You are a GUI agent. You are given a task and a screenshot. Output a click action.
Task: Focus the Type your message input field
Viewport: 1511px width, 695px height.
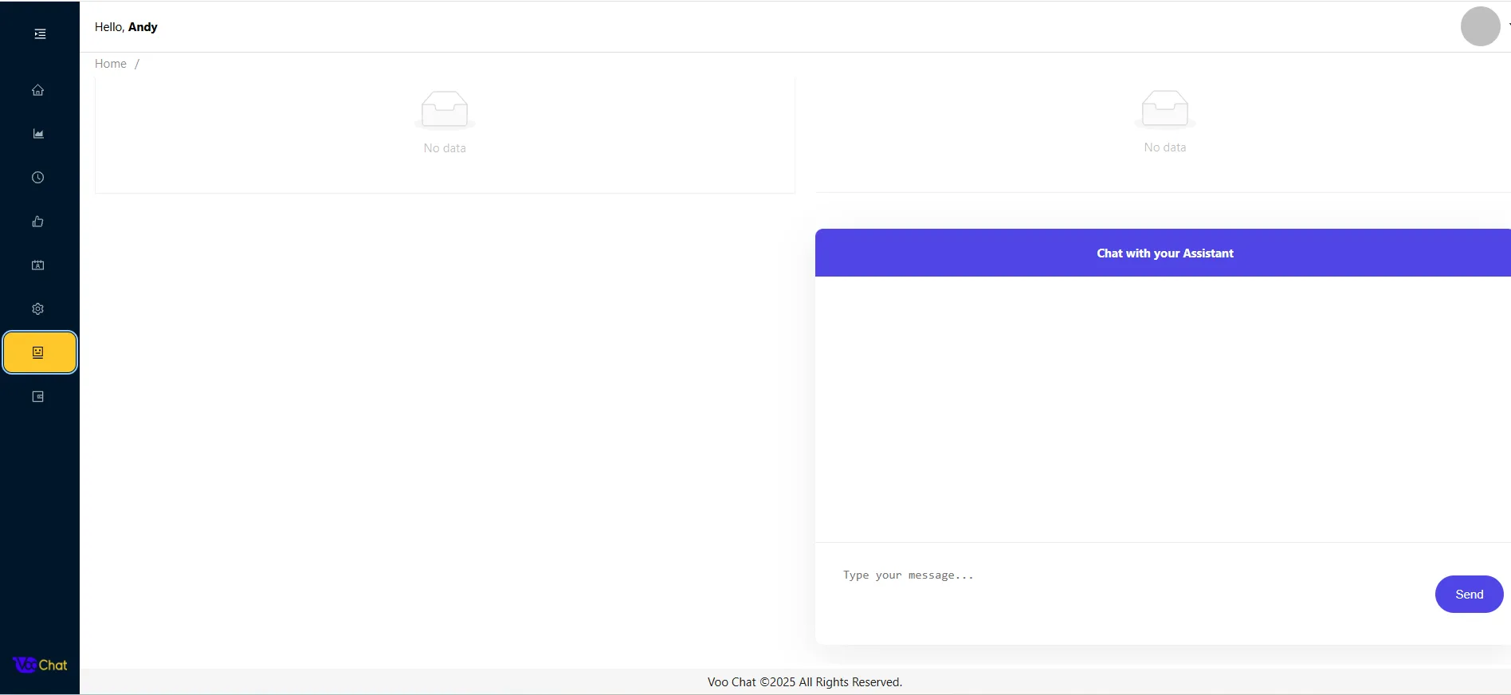1129,594
